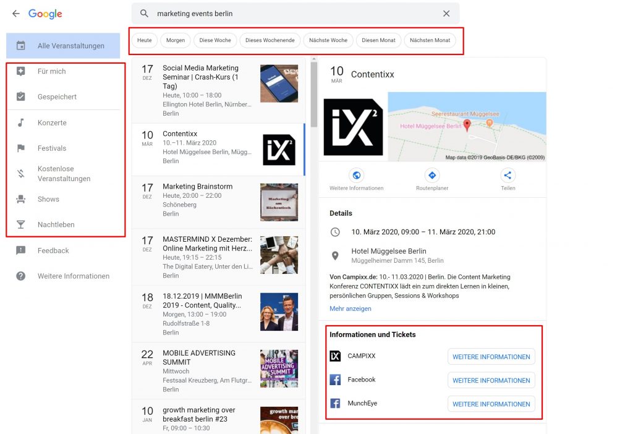633x434 pixels.
Task: Show Kostenlose Veranstaltungen
Action: 64,174
